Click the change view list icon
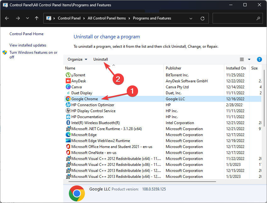The image size is (267, 203). click(242, 59)
